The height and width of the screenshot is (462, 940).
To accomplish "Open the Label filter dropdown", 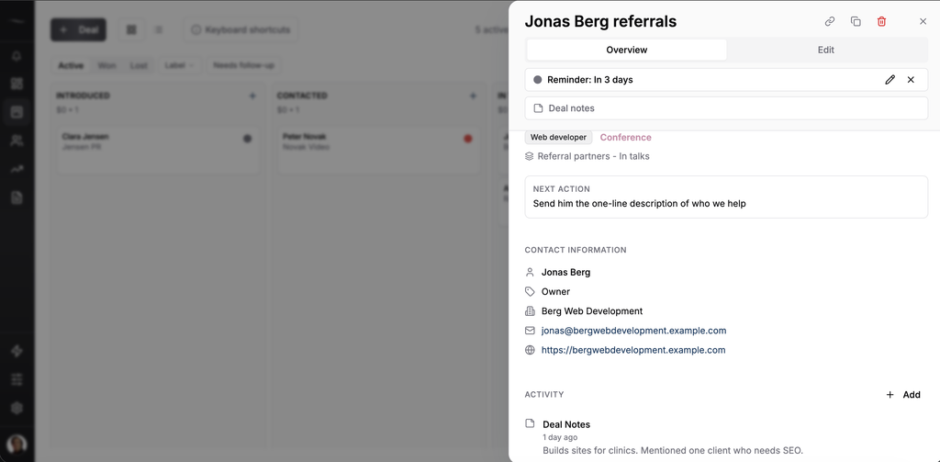I will click(x=179, y=65).
